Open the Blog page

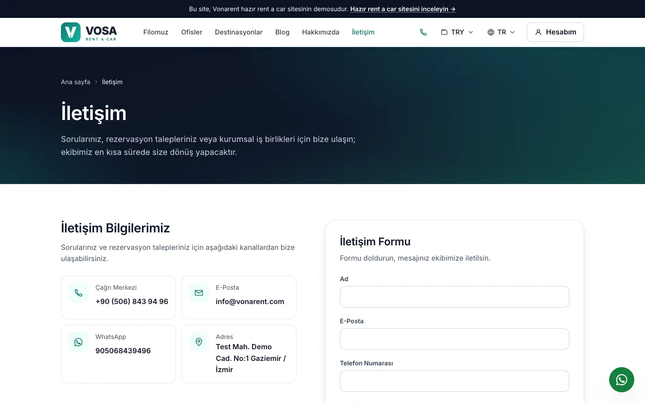tap(282, 32)
